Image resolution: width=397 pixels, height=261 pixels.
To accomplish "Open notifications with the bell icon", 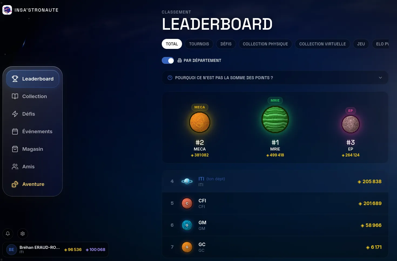I will click(x=8, y=234).
